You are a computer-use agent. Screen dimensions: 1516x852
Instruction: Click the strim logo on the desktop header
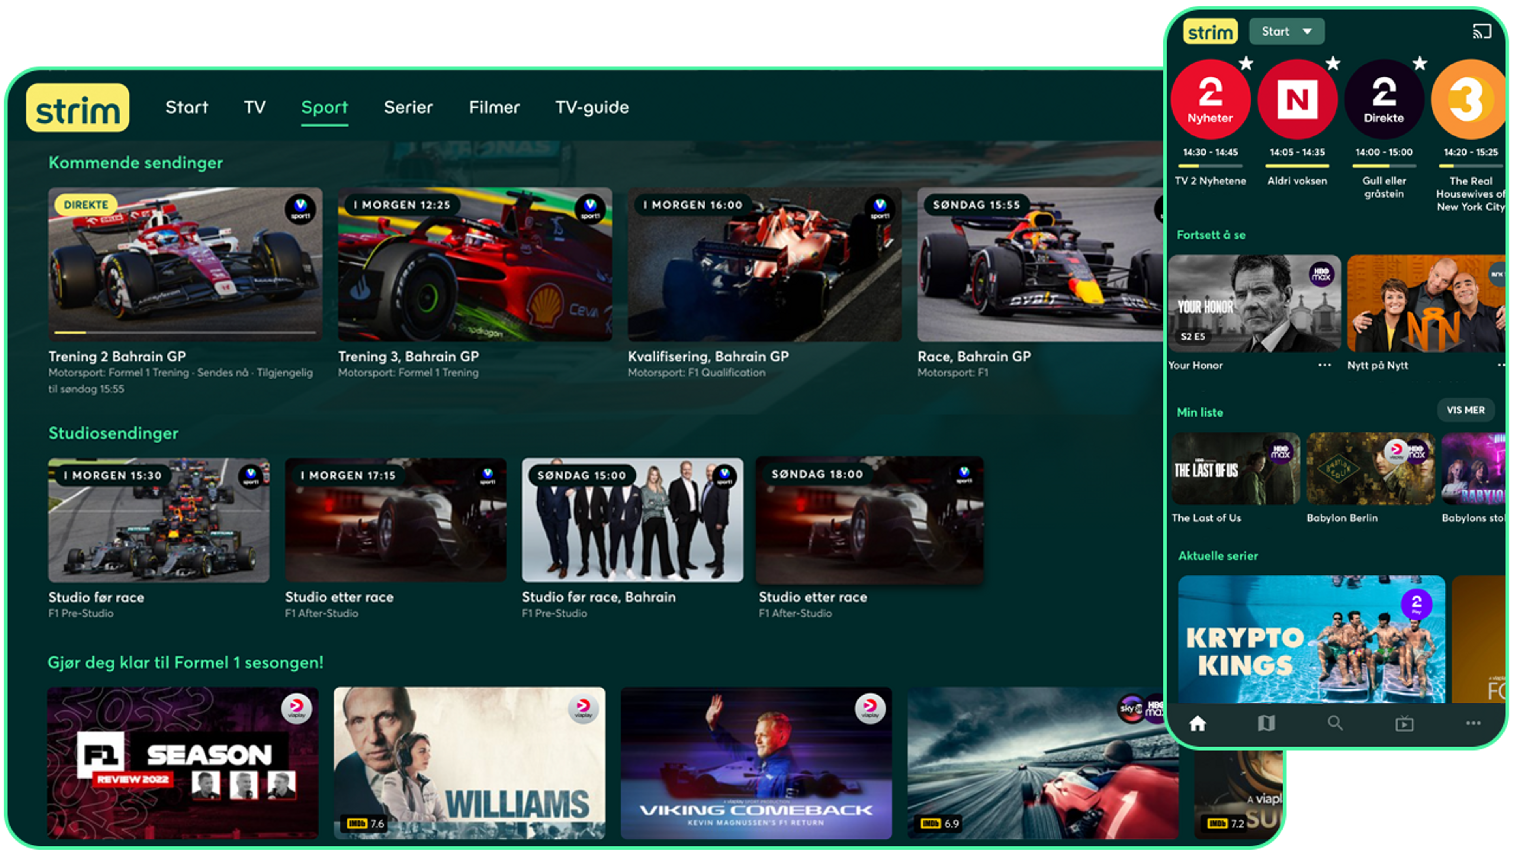[78, 108]
